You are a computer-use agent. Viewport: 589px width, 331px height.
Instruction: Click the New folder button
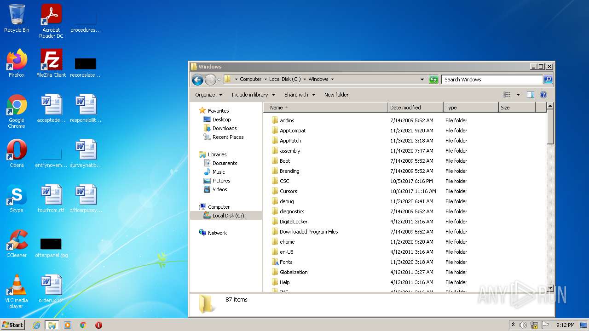[x=336, y=95]
